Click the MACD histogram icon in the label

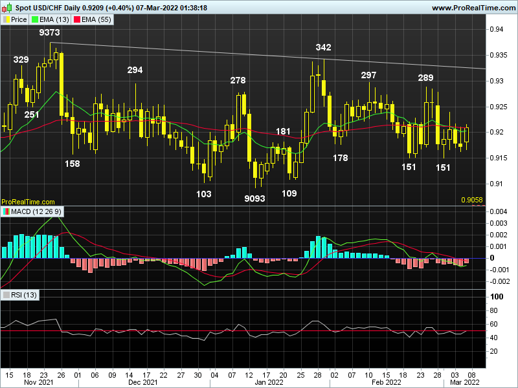tap(6, 211)
